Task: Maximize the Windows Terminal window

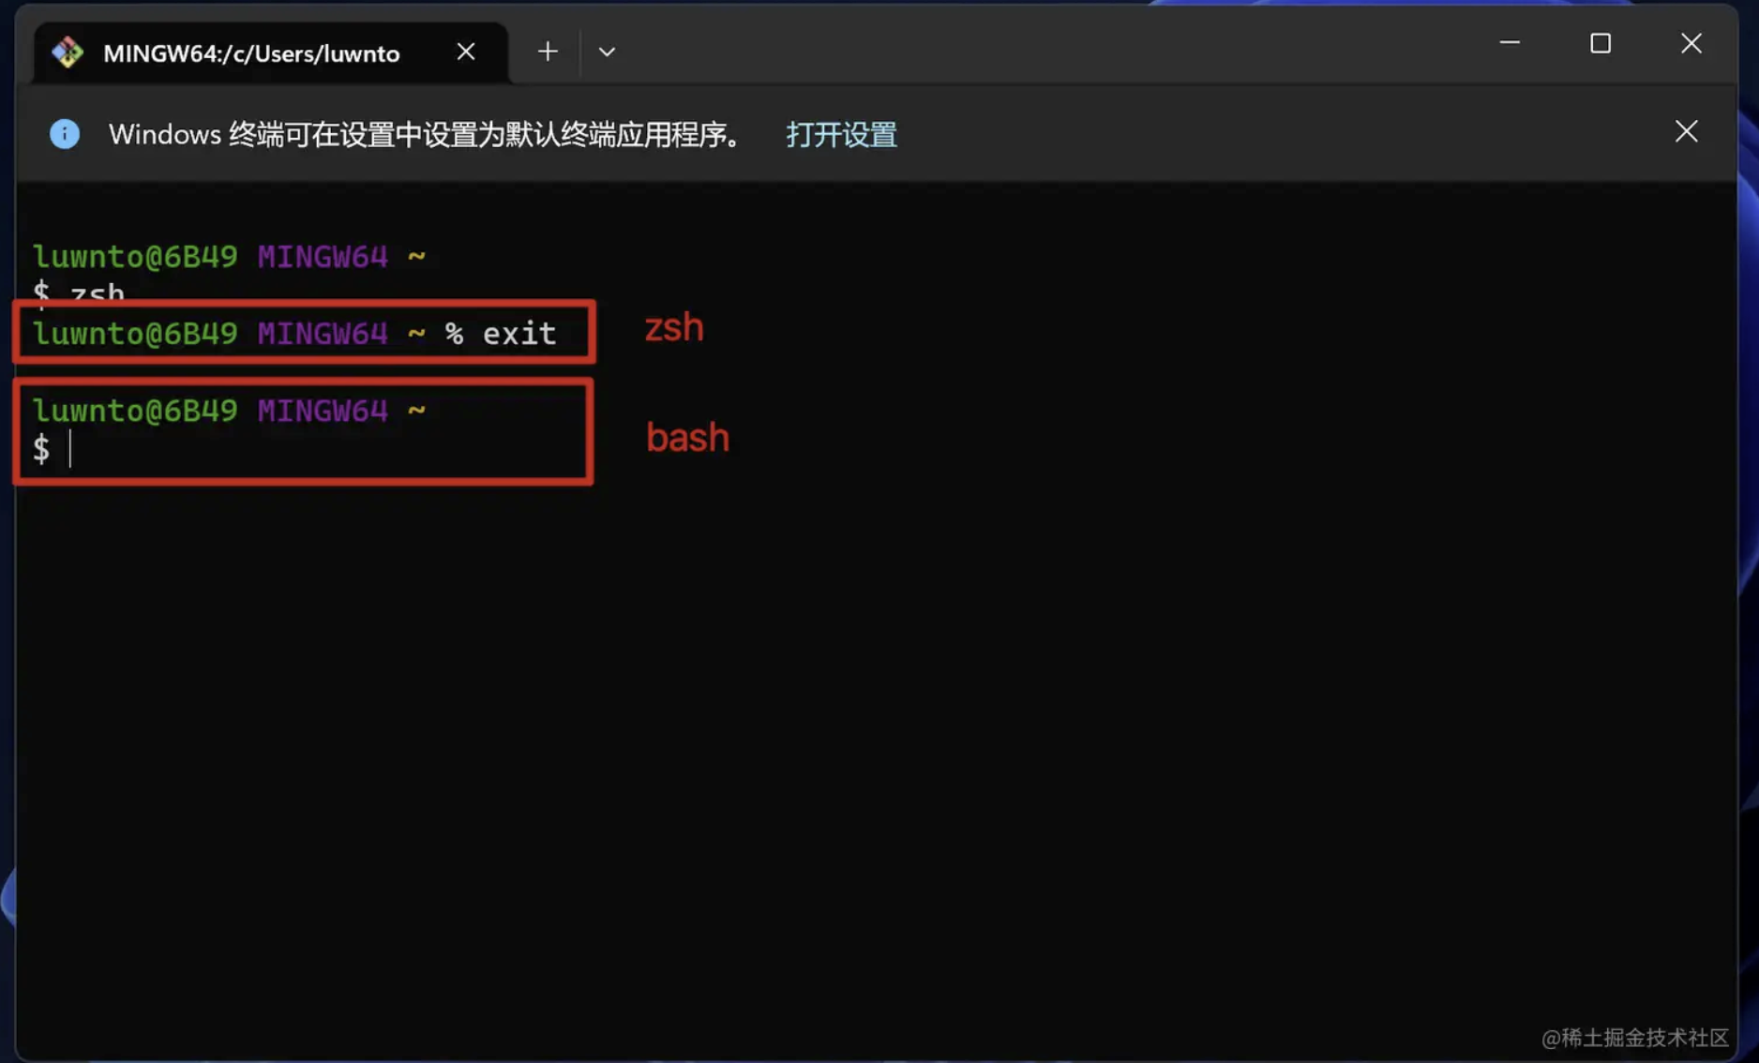Action: pos(1601,43)
